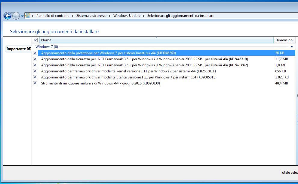This screenshot has width=298, height=184.
Task: Open recent pages dropdown beside navigation arrows
Action: (x=22, y=16)
